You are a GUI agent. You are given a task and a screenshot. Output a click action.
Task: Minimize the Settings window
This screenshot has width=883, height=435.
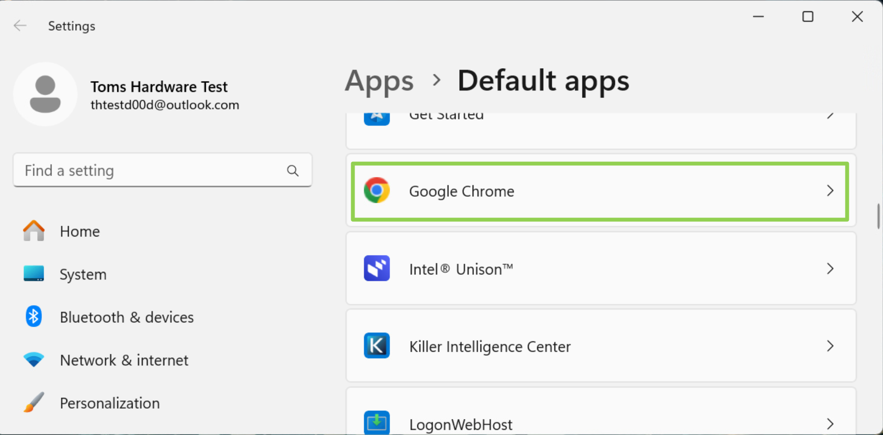[x=758, y=17]
